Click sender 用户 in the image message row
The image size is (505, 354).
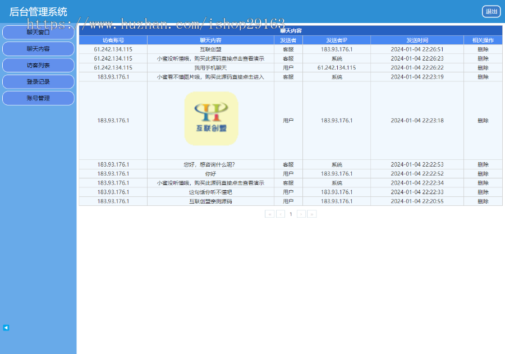point(288,121)
